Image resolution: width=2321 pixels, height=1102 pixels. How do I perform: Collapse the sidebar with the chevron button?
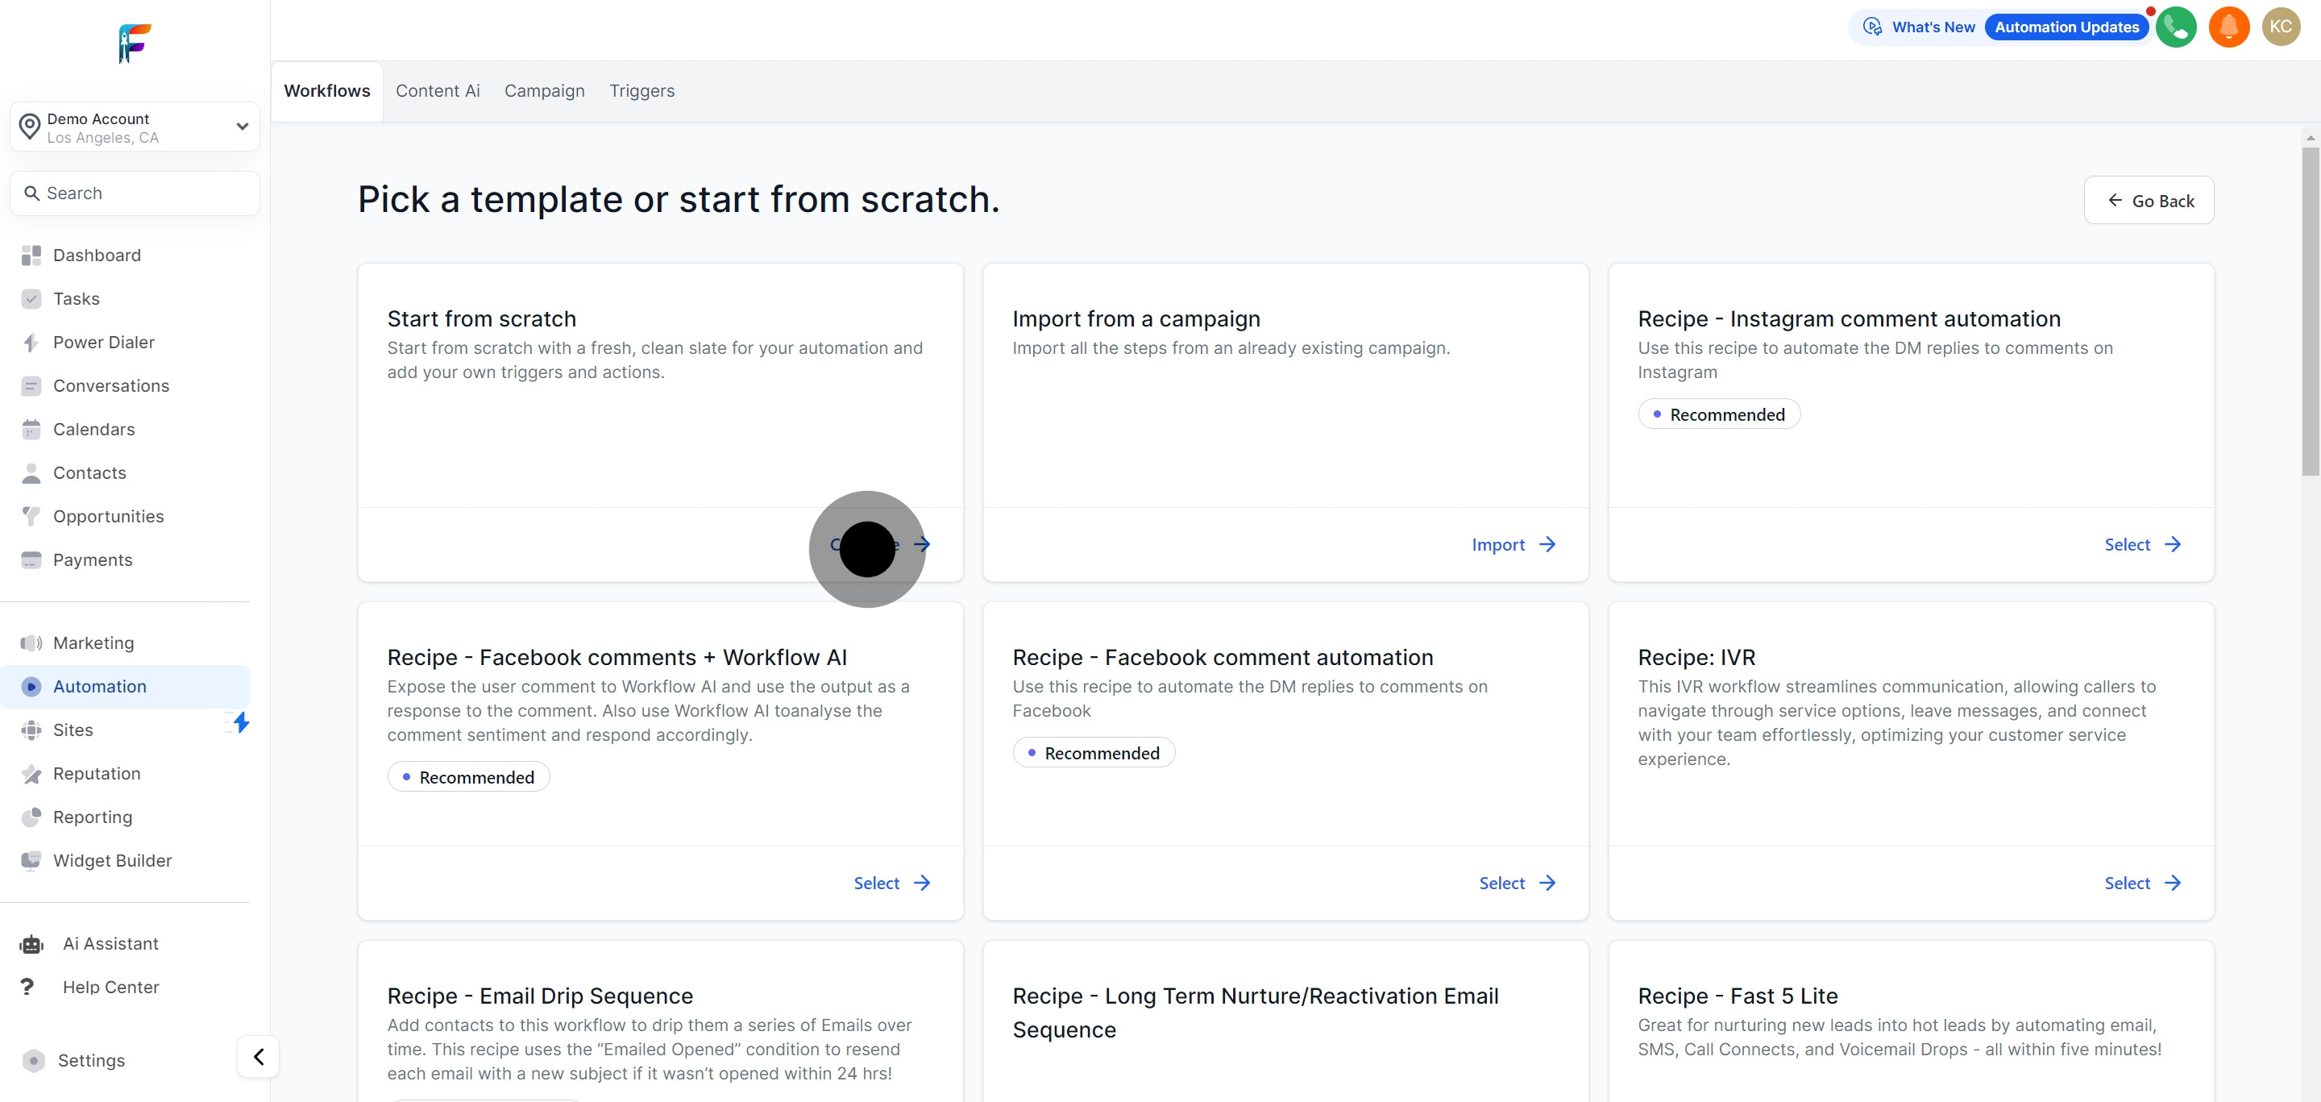coord(258,1057)
